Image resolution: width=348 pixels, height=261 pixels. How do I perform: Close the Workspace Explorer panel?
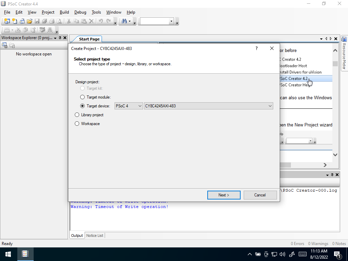(x=65, y=38)
